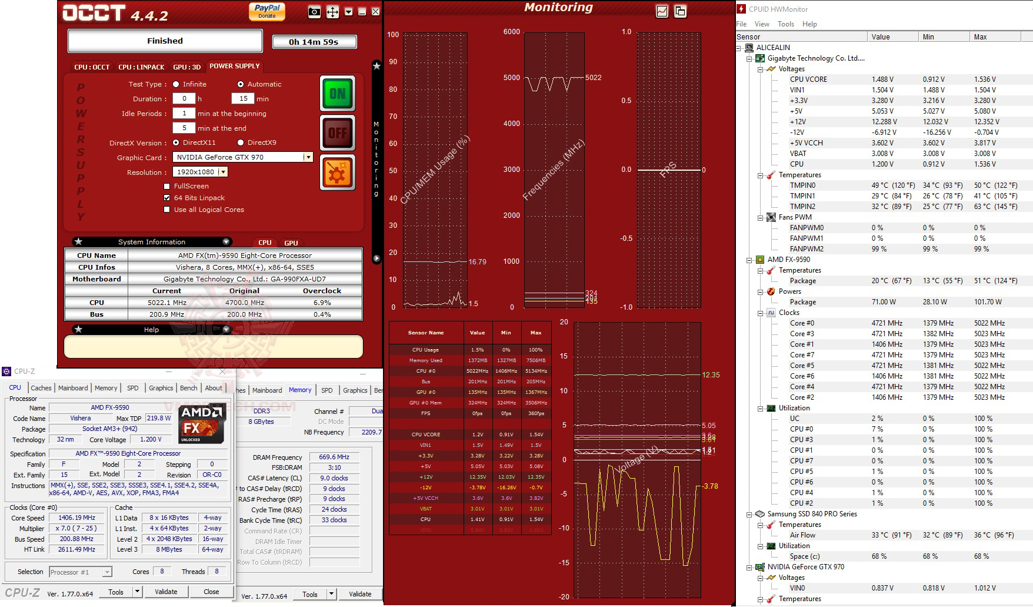
Task: Stop the test with the red OFF button
Action: click(337, 132)
